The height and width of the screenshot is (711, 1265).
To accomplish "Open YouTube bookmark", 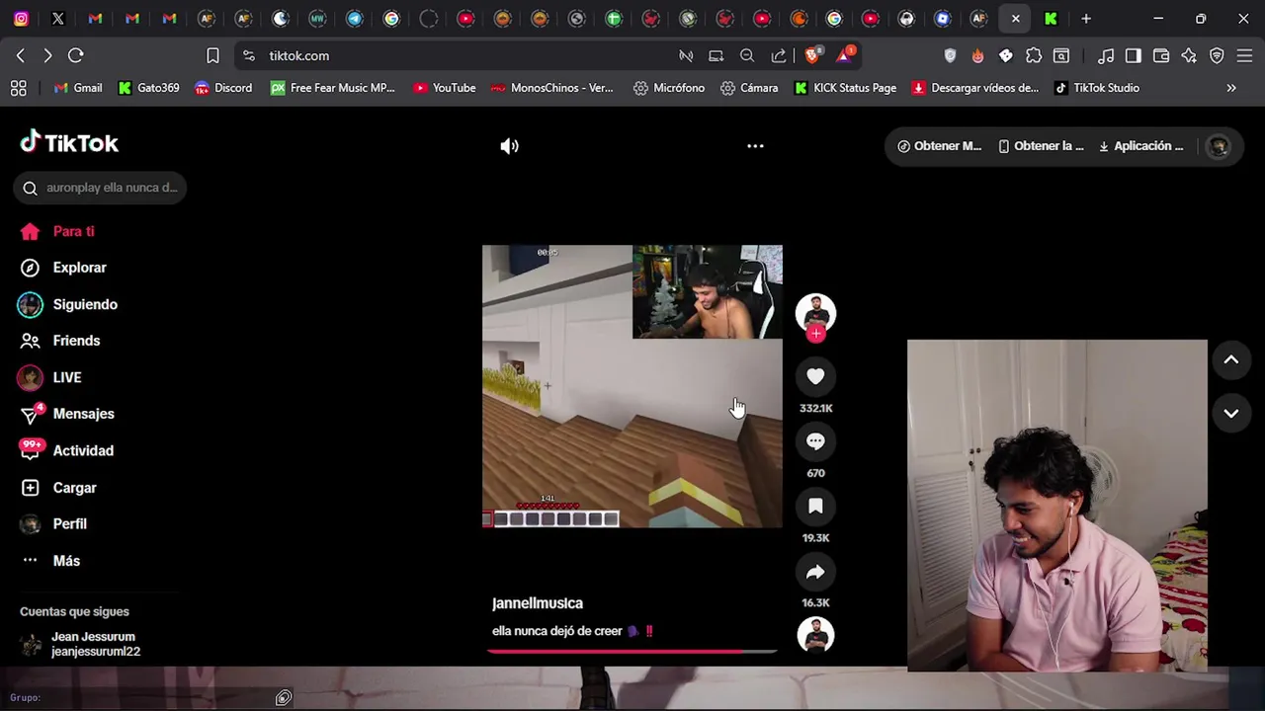I will [445, 88].
